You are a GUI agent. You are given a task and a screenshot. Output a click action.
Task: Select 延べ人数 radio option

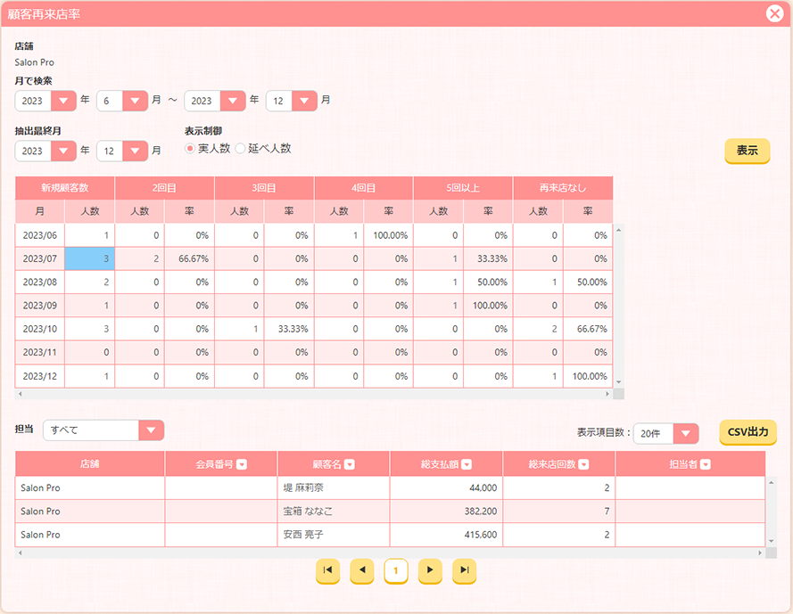pyautogui.click(x=240, y=149)
